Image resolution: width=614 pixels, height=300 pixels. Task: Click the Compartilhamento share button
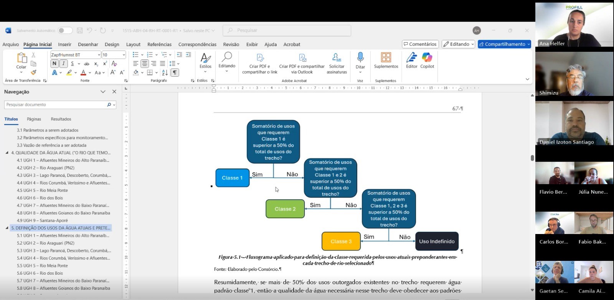(504, 44)
